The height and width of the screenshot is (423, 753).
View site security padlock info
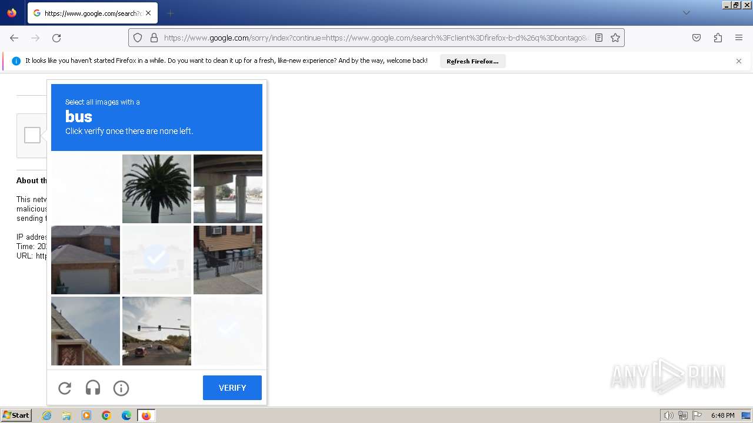point(154,38)
